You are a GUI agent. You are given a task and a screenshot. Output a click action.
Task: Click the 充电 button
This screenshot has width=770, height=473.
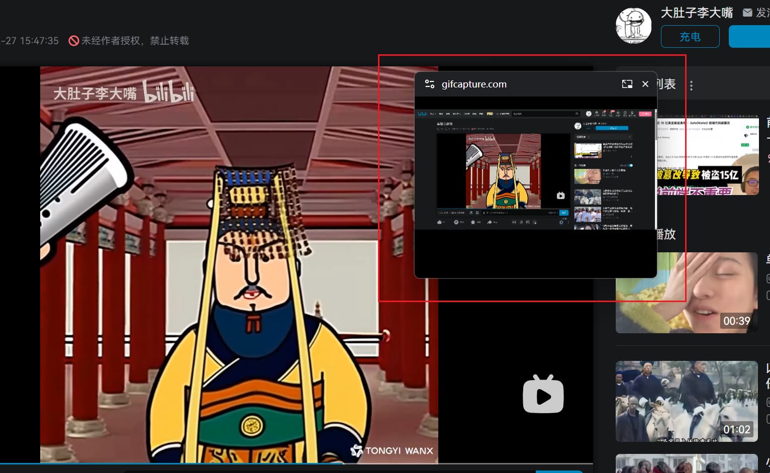690,36
